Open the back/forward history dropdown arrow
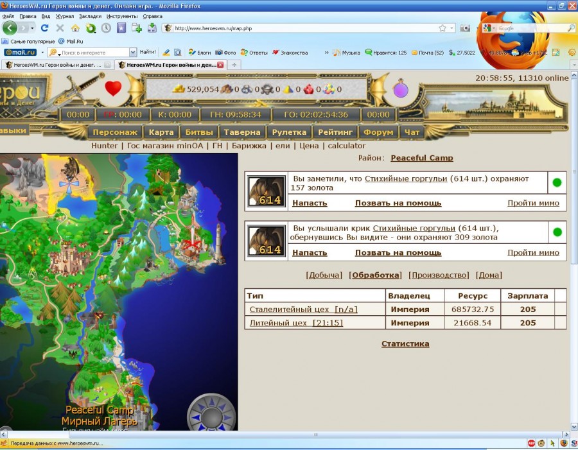 33,28
